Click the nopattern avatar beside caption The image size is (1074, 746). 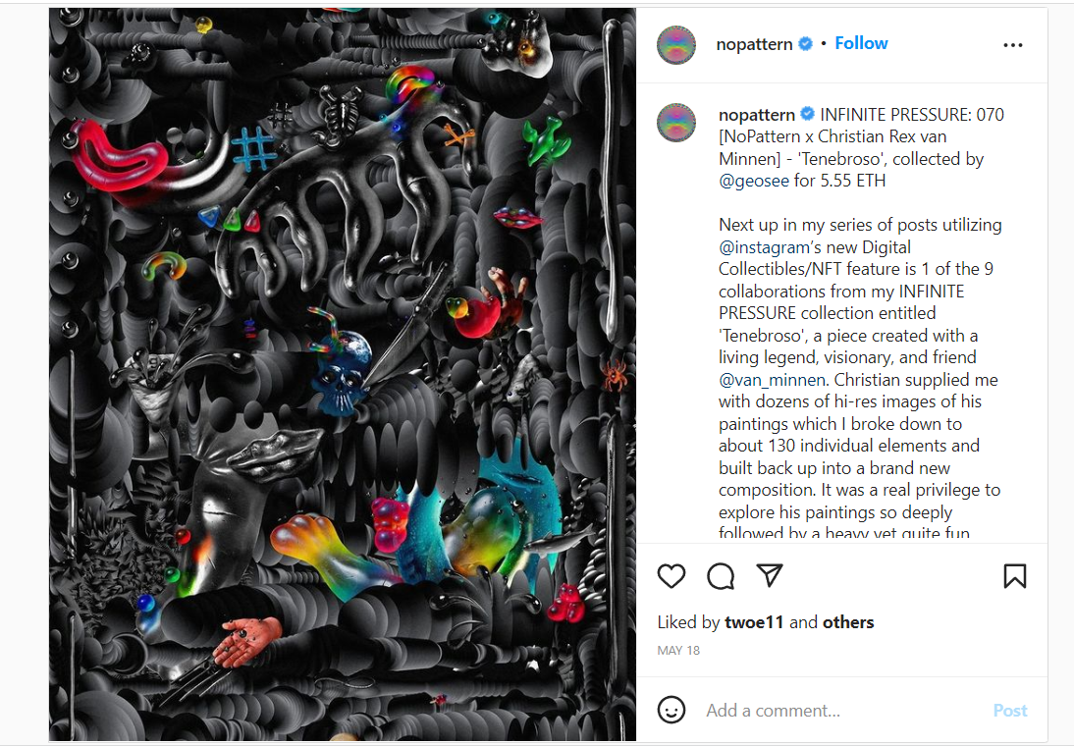coord(676,123)
